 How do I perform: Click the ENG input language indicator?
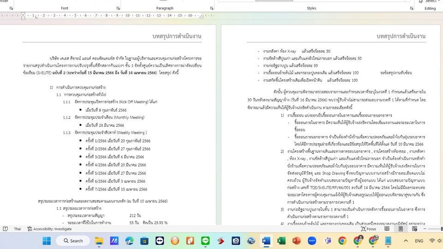(x=419, y=241)
